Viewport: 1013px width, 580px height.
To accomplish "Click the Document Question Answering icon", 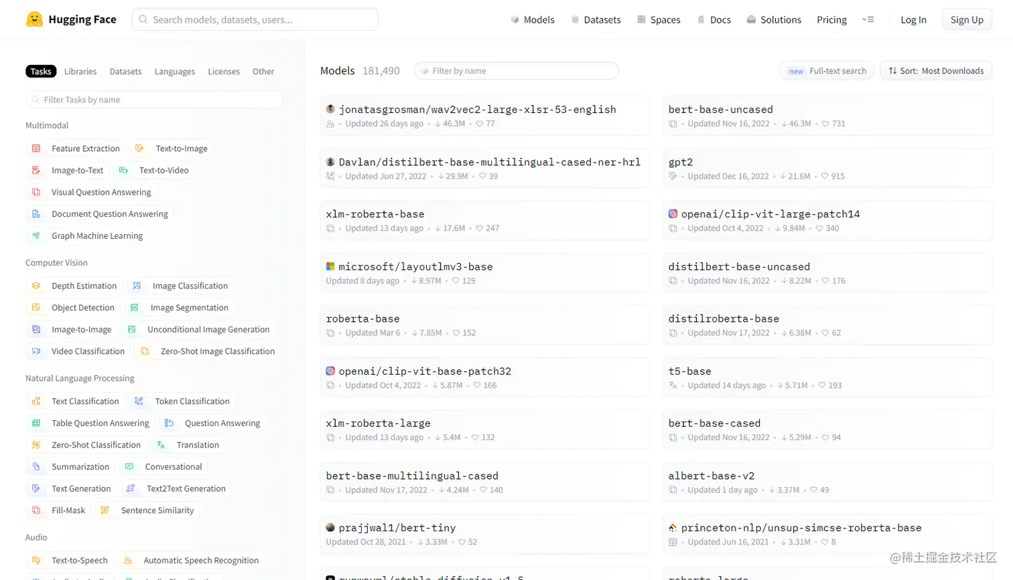I will point(36,214).
